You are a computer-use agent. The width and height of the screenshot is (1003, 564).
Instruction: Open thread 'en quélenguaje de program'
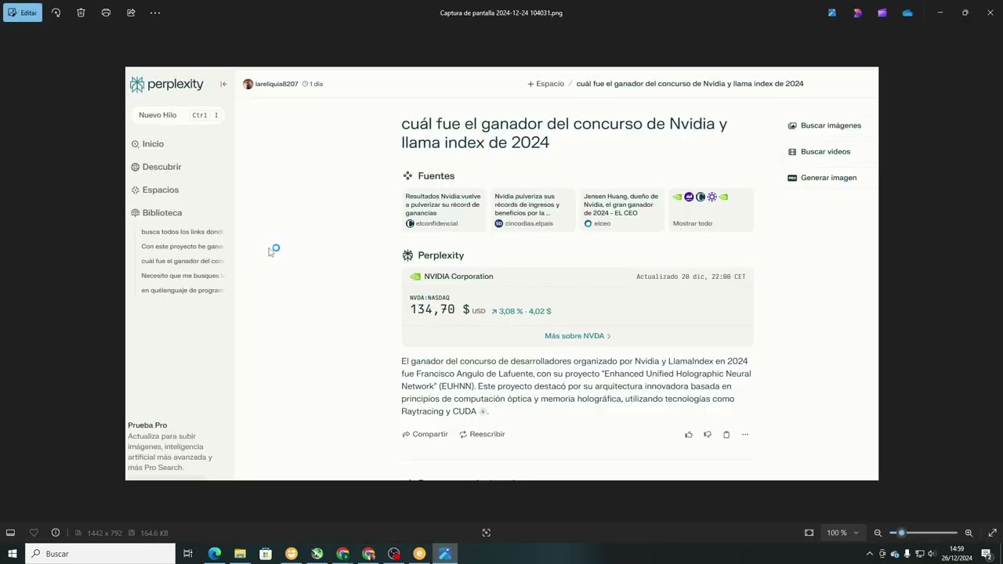coord(183,290)
